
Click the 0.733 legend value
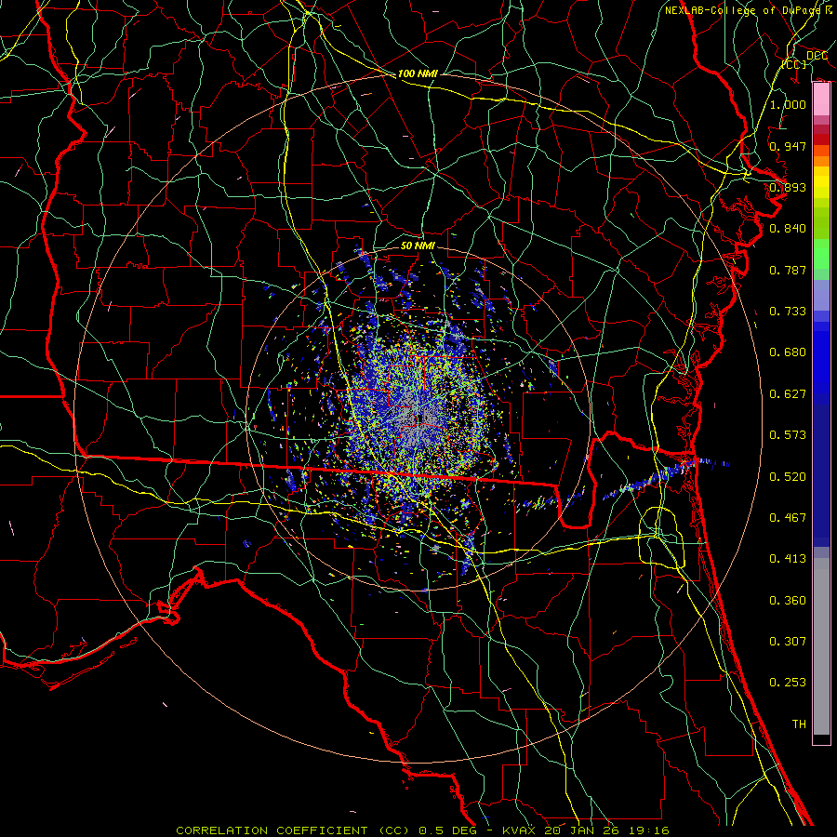point(788,312)
